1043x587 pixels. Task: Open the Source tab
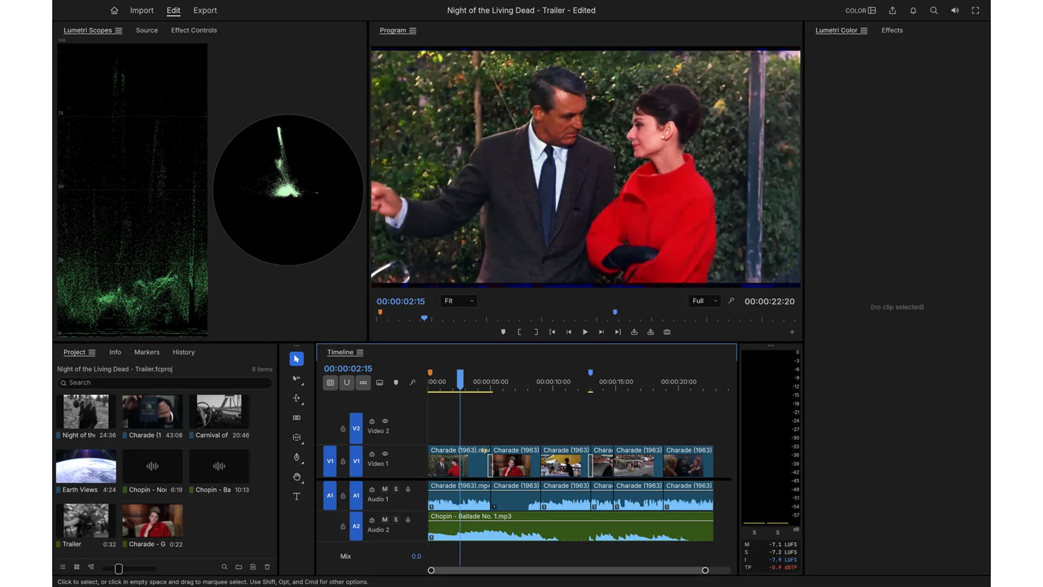point(147,30)
